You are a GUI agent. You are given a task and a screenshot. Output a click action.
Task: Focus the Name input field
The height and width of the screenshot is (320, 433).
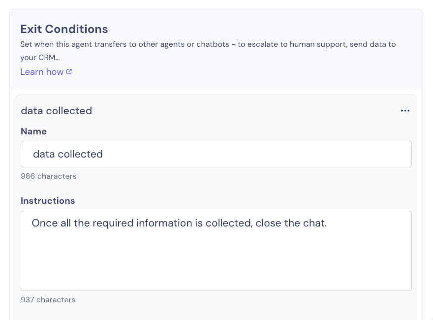click(216, 154)
